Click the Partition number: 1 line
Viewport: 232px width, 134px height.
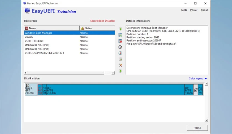pyautogui.click(x=137, y=34)
